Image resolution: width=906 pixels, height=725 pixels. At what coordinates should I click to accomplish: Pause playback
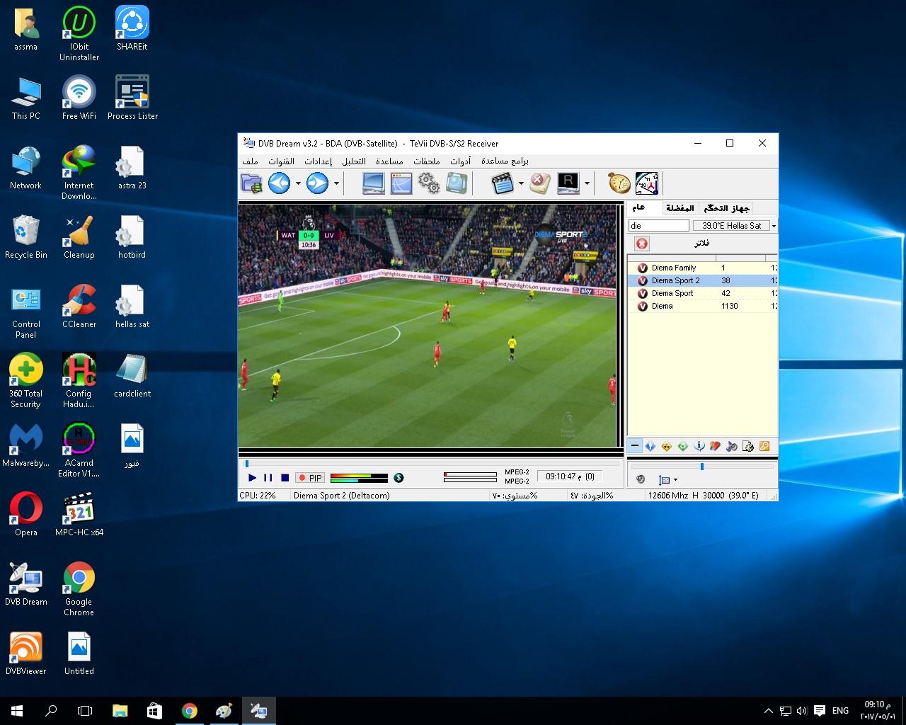(268, 478)
